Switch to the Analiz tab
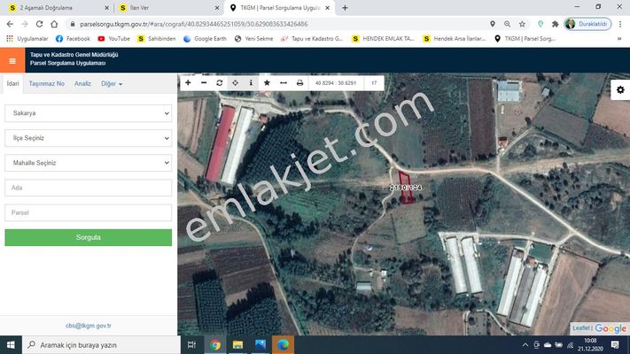Image resolution: width=630 pixels, height=354 pixels. pyautogui.click(x=82, y=83)
